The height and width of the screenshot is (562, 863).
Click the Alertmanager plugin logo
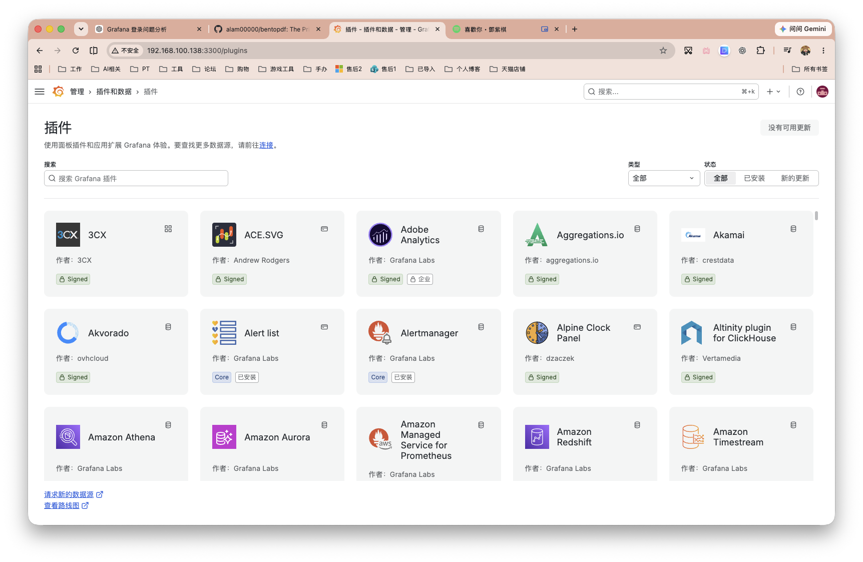(x=380, y=333)
